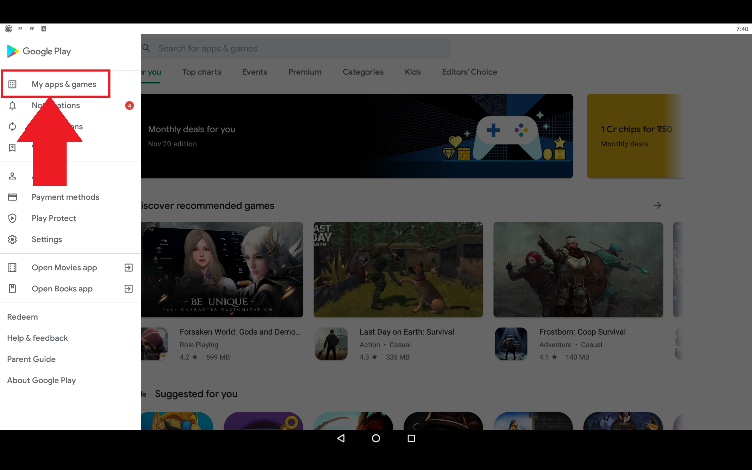
Task: Switch to the Editors' Choice tab
Action: 469,72
